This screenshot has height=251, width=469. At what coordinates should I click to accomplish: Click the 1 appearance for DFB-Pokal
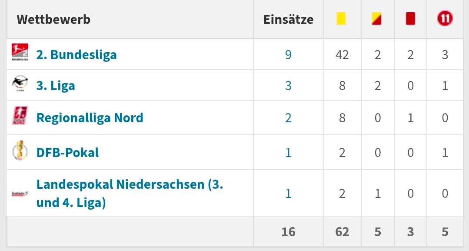point(288,153)
